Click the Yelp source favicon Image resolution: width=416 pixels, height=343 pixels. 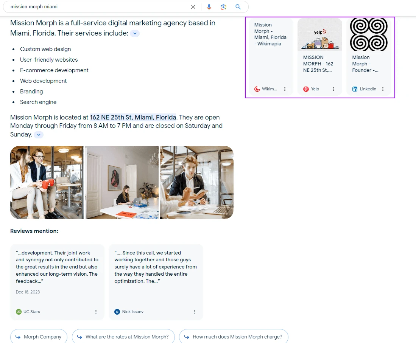tap(306, 89)
